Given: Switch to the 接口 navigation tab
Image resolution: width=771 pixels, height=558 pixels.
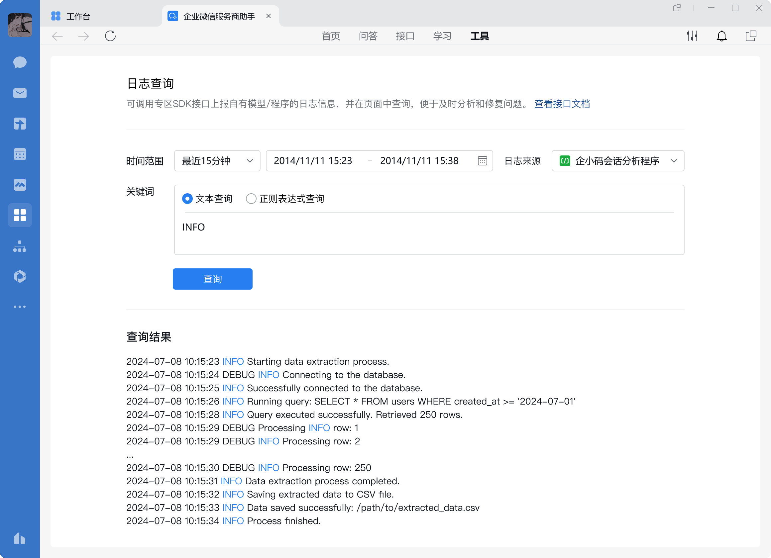Looking at the screenshot, I should (x=405, y=36).
